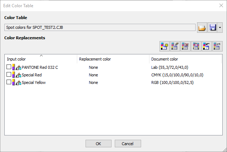The width and height of the screenshot is (227, 152).
Task: Open a color table using the folder icon
Action: coord(202,27)
